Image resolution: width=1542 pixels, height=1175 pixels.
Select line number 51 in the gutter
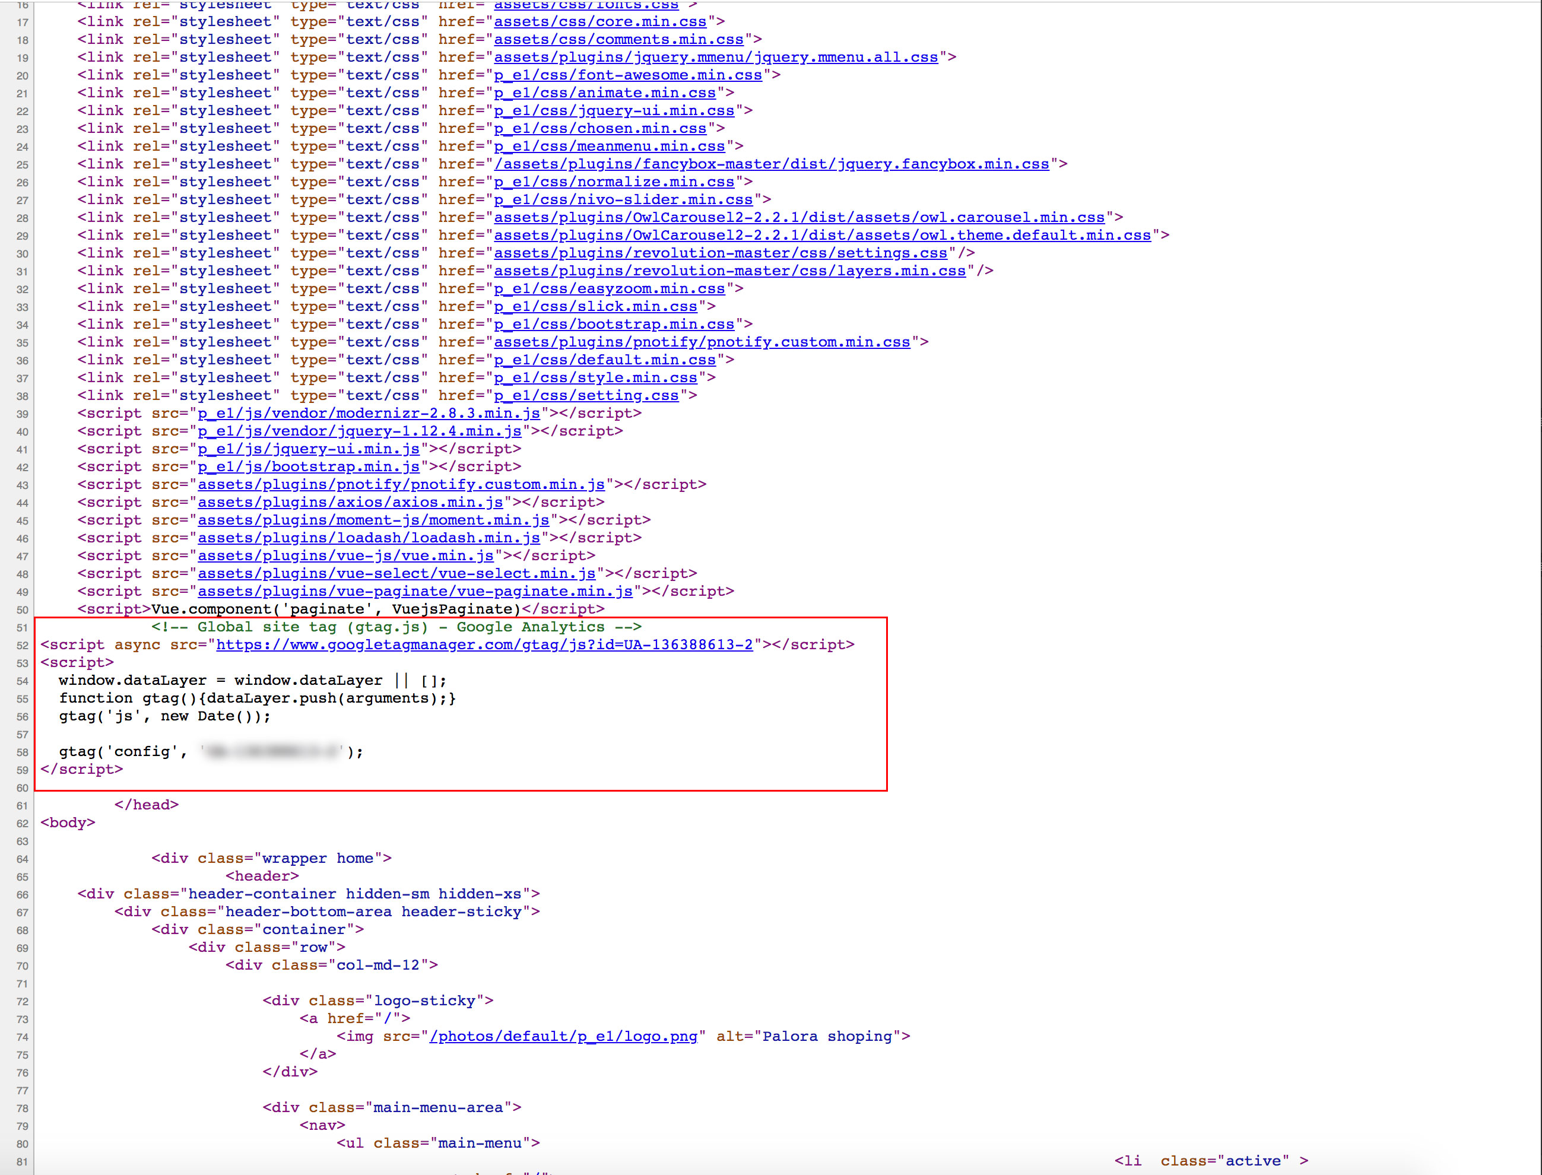22,627
